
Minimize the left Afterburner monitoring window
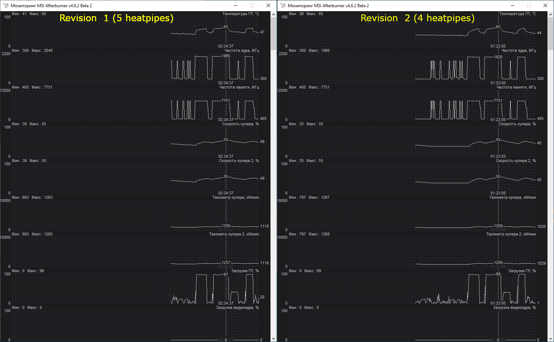(236, 5)
